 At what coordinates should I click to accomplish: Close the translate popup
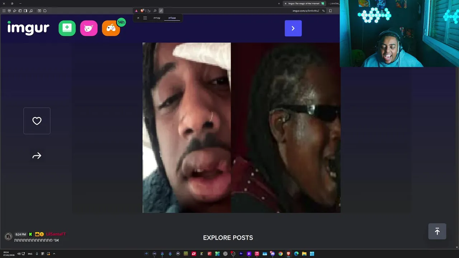138,18
